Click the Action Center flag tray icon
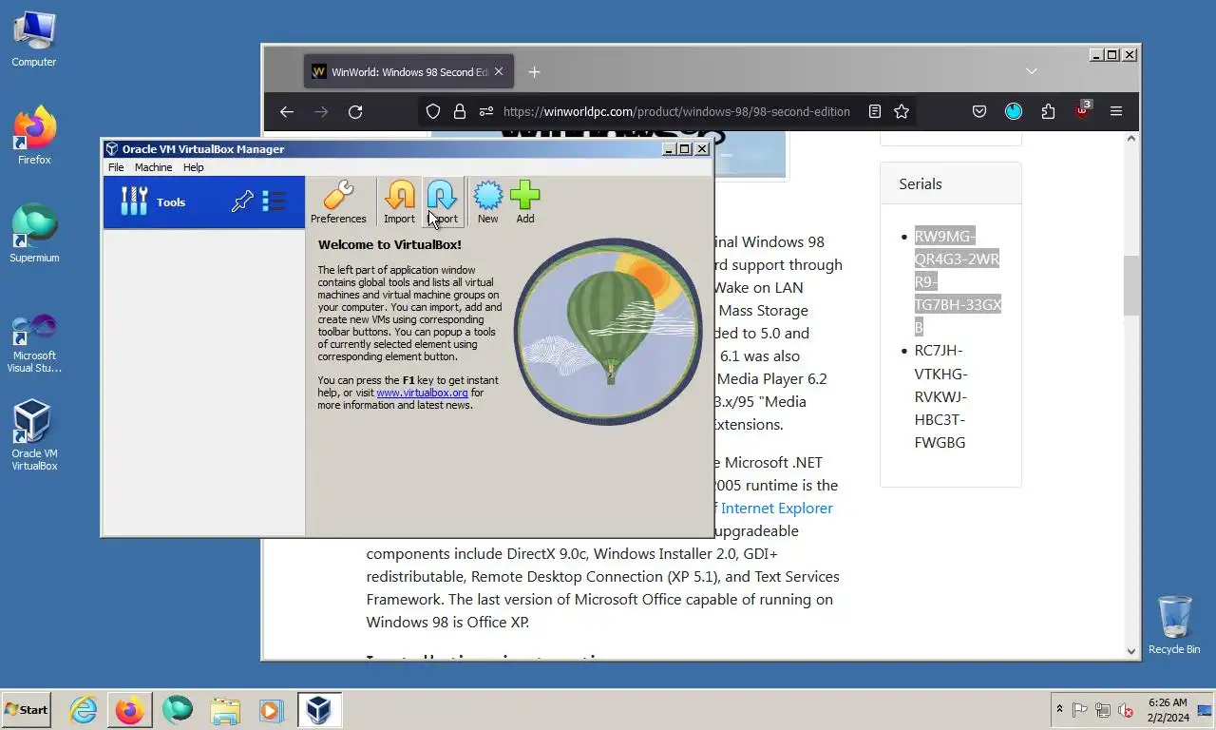Screen dimensions: 1216x730 click(1080, 710)
